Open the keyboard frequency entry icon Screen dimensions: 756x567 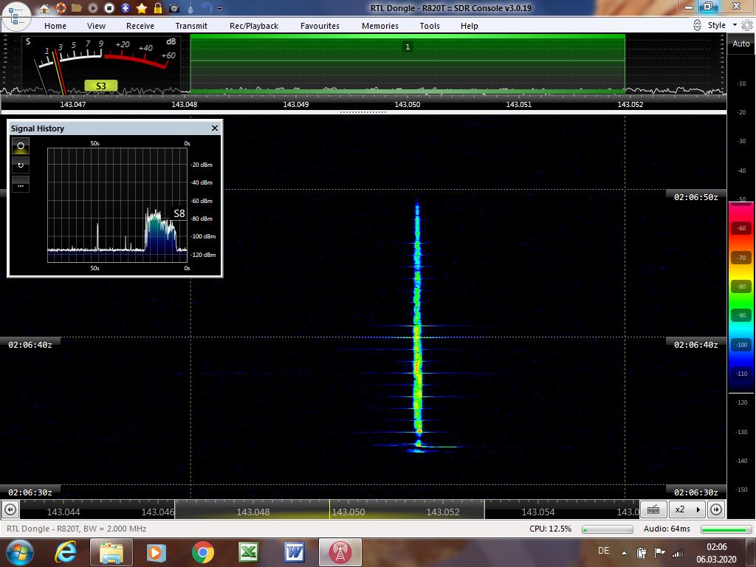pyautogui.click(x=653, y=509)
